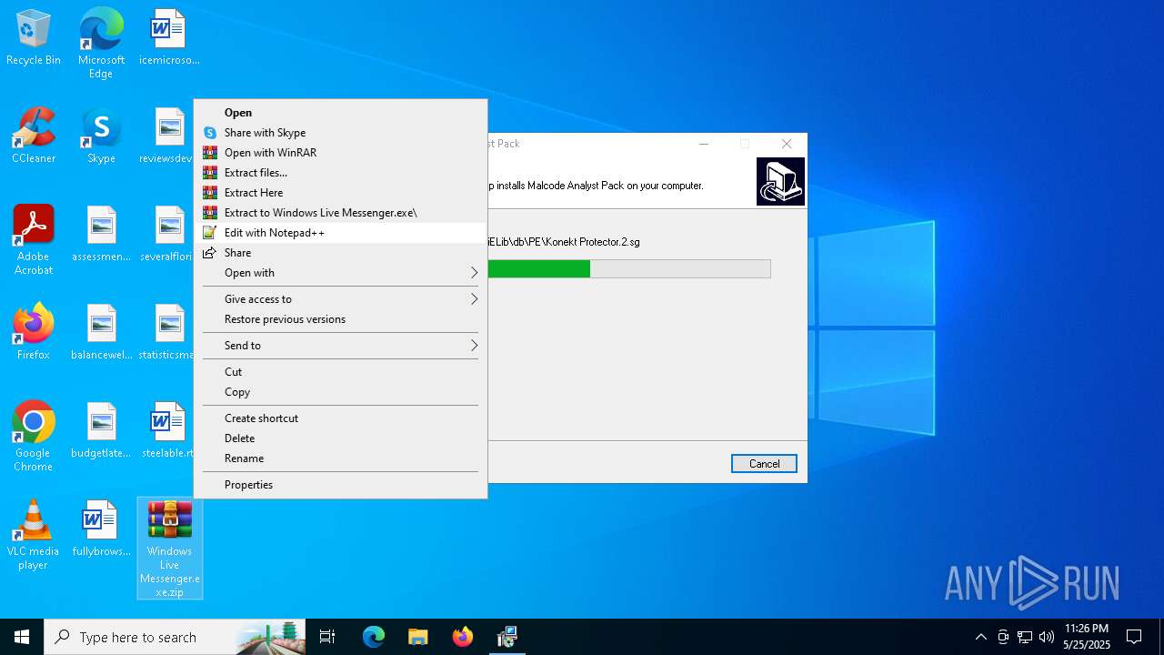Click the setup wizard logo image
Viewport: 1164px width, 655px height.
click(x=780, y=181)
